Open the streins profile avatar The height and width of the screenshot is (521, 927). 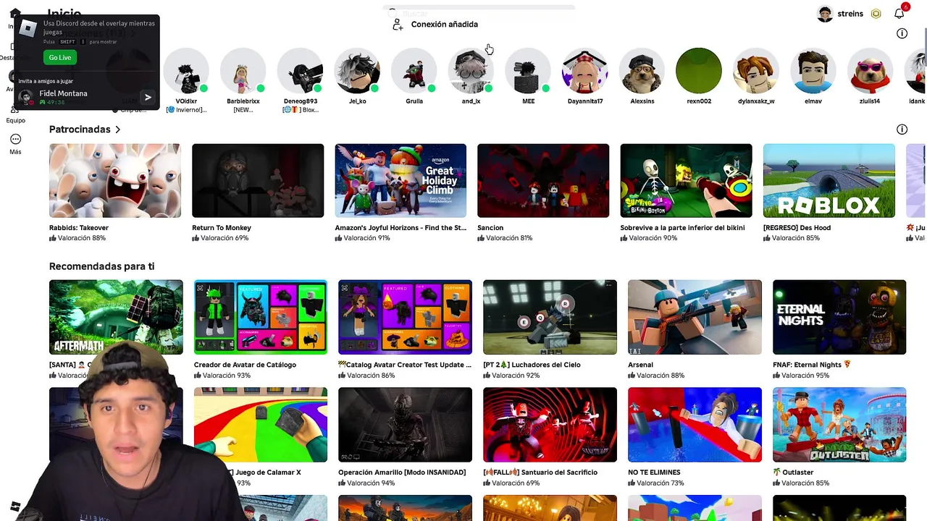825,14
